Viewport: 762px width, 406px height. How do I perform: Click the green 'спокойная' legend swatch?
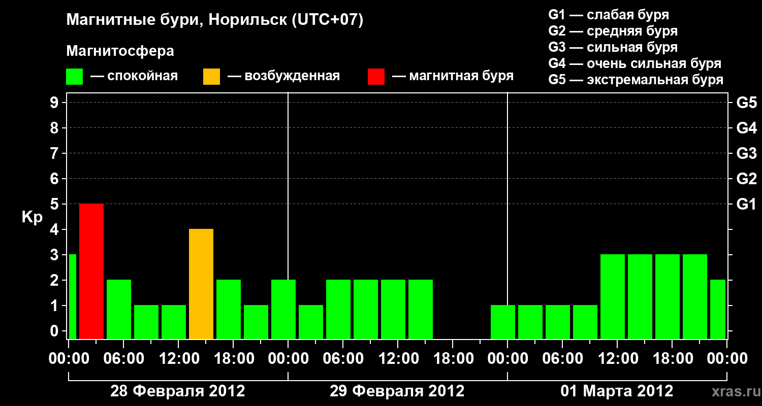coord(75,76)
